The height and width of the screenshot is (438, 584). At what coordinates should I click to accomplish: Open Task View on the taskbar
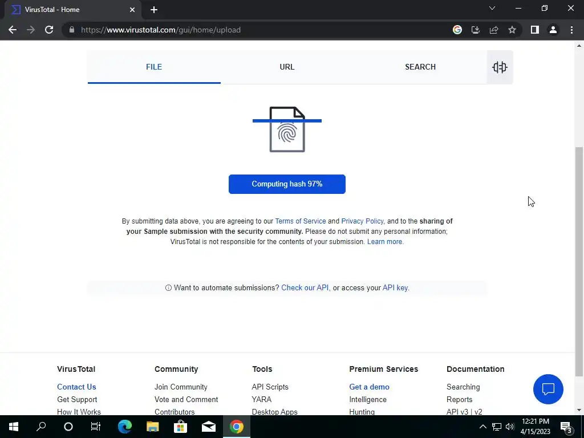point(96,427)
